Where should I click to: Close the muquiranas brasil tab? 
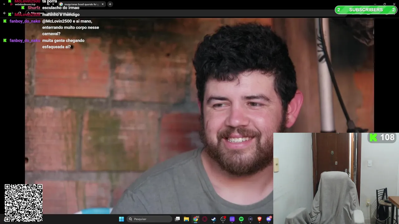pos(103,4)
